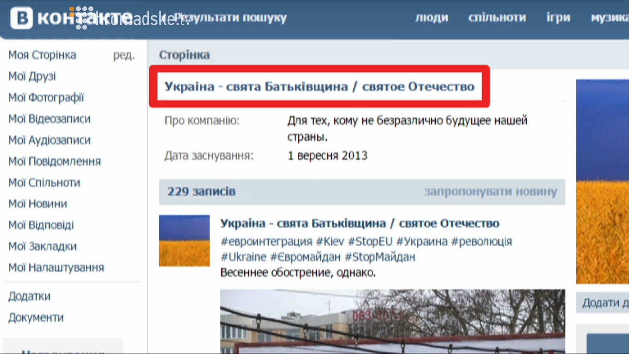Open Документи in the sidebar
629x354 pixels.
tap(36, 318)
